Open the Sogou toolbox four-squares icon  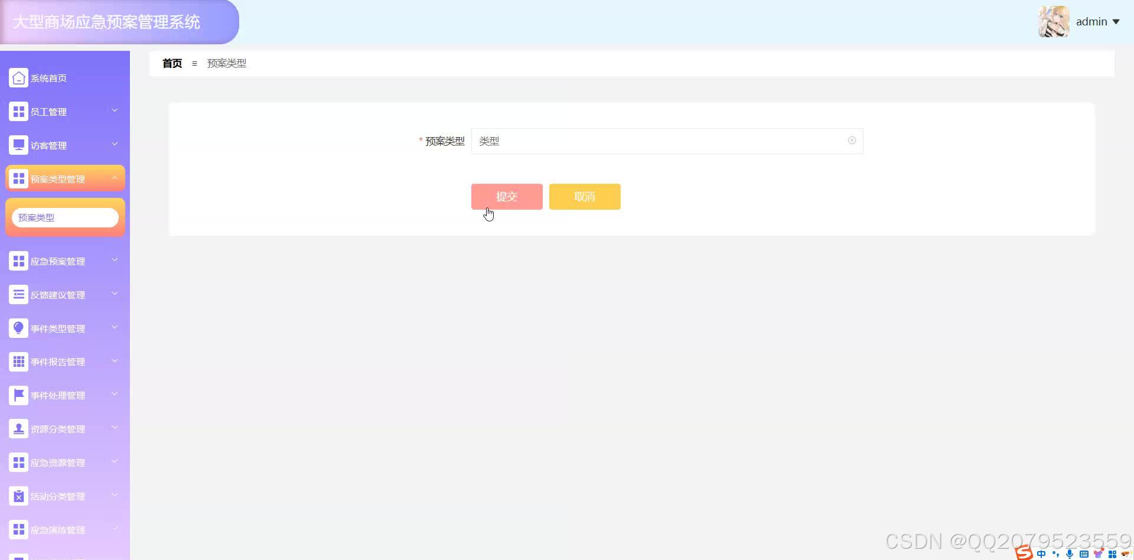pos(1112,554)
